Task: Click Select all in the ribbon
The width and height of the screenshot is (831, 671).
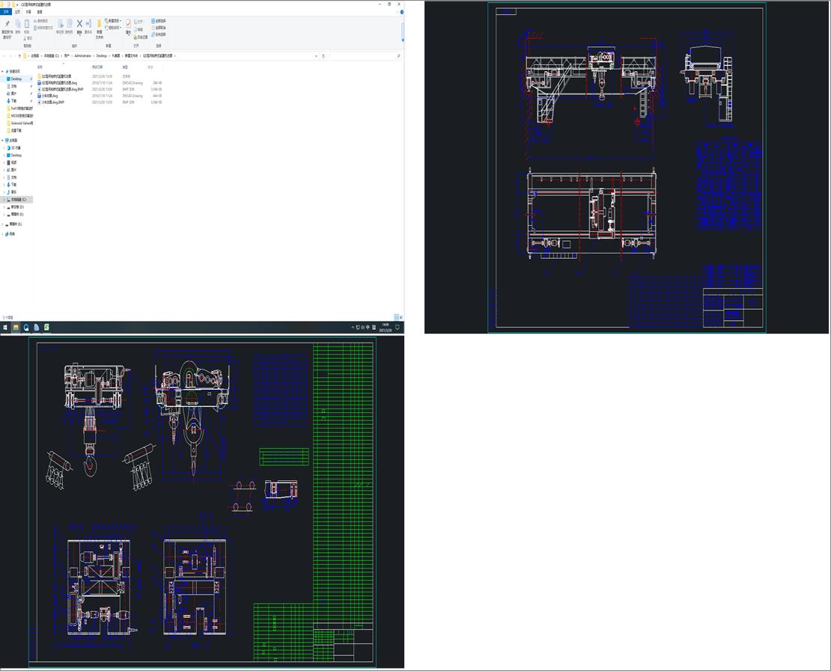Action: (159, 21)
